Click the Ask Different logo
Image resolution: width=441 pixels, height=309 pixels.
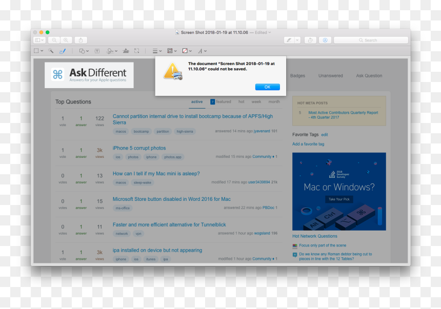(x=89, y=75)
